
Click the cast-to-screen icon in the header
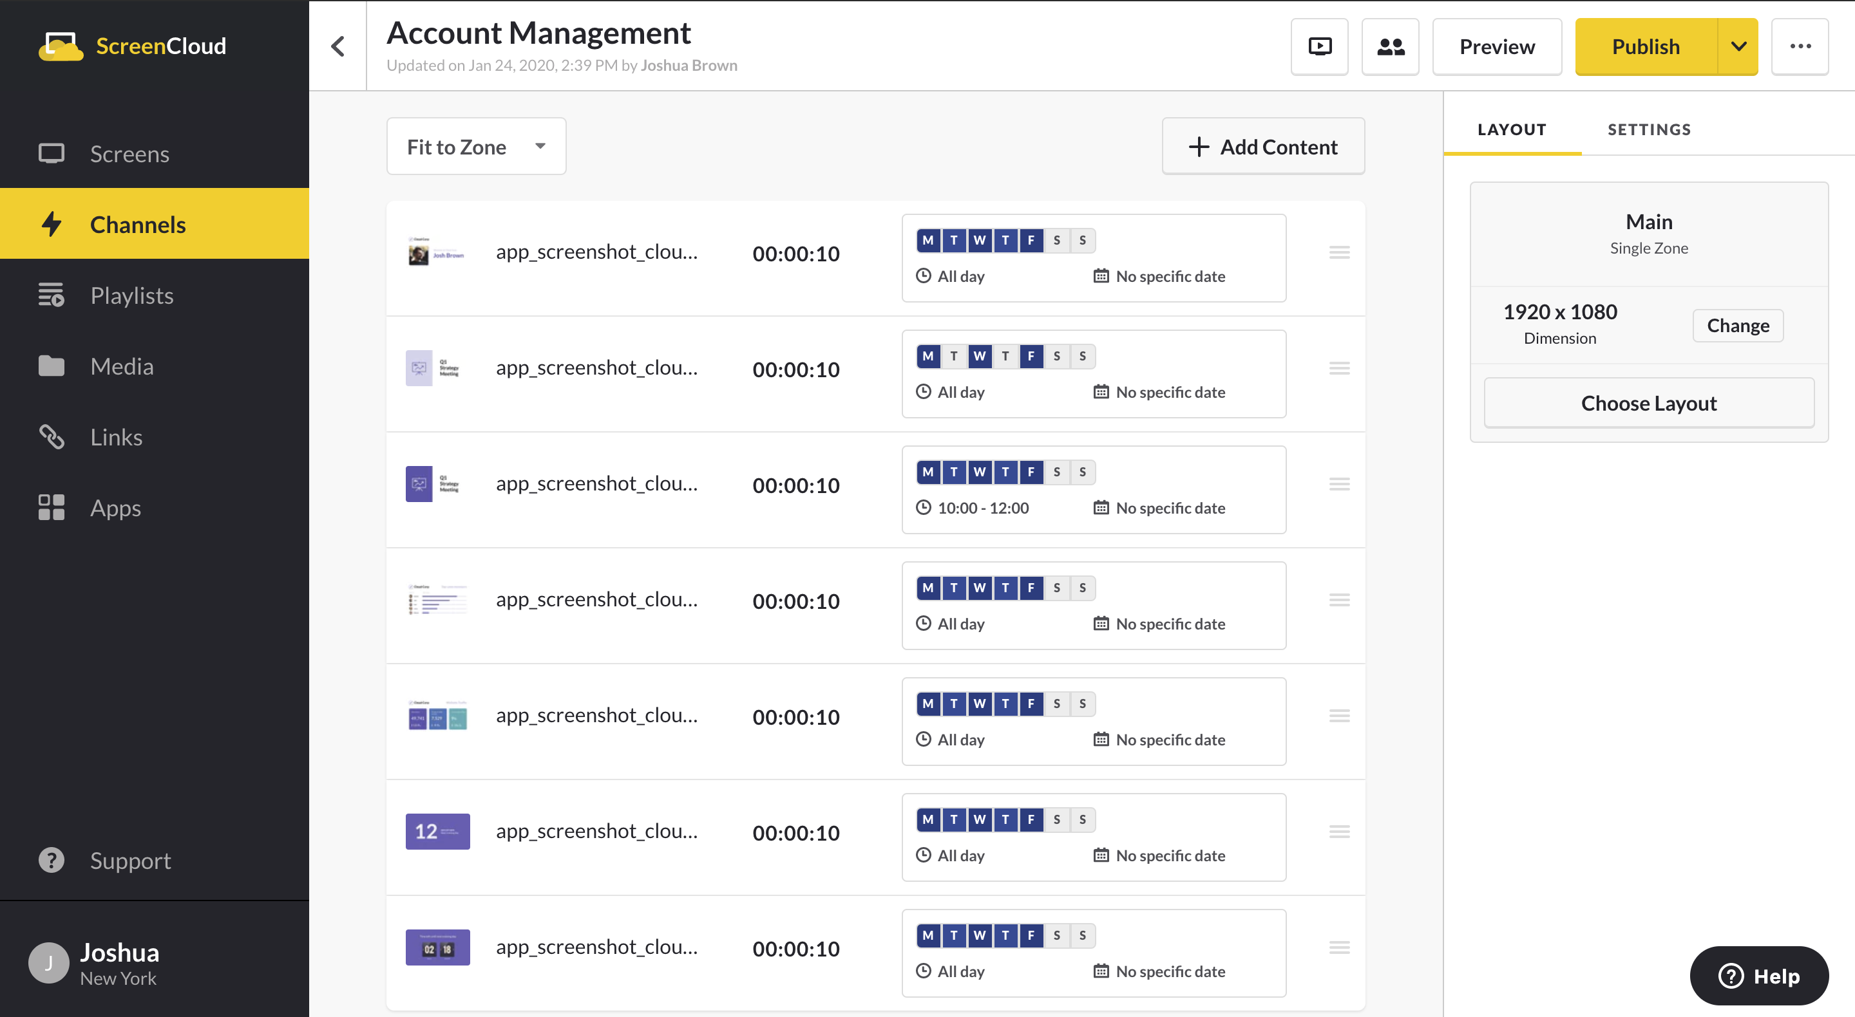pos(1319,47)
